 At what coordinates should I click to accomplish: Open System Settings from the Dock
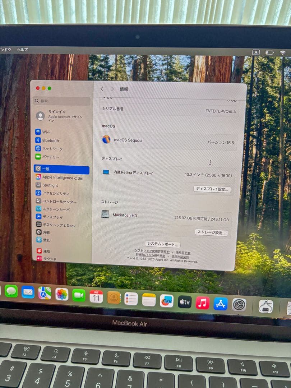pos(239,305)
